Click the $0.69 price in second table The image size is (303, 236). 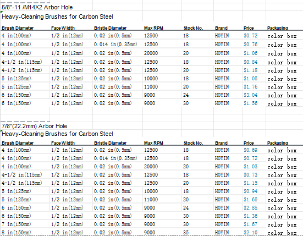tap(250, 150)
